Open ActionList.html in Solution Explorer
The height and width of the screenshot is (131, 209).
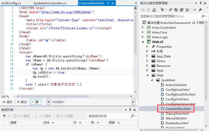pyautogui.click(x=176, y=85)
